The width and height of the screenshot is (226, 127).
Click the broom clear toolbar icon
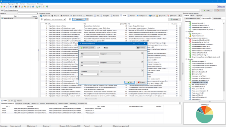43,7
